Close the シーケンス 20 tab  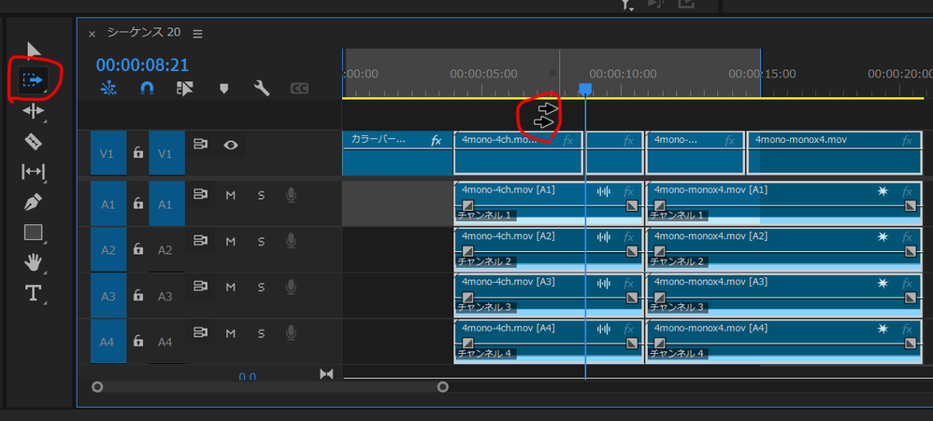tap(92, 34)
